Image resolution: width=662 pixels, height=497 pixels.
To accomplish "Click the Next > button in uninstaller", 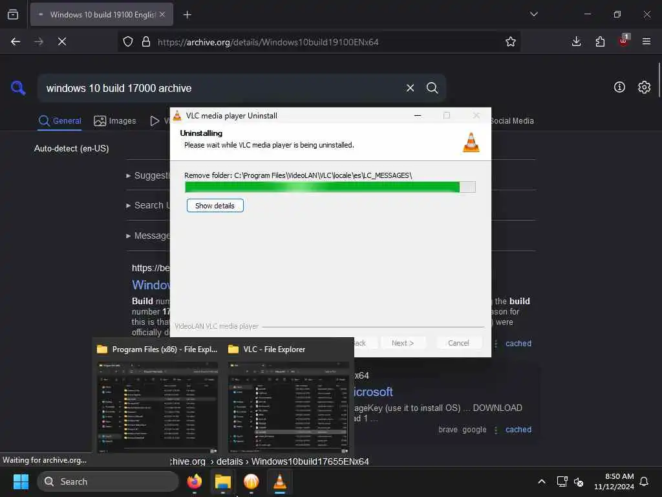I will coord(402,343).
